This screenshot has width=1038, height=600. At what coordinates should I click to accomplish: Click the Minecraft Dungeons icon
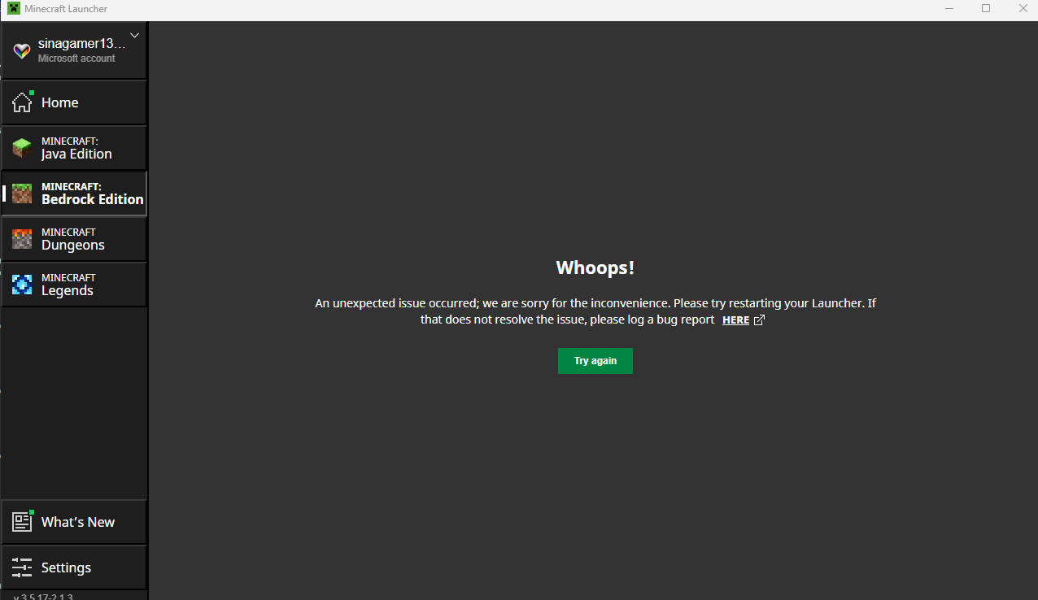22,239
